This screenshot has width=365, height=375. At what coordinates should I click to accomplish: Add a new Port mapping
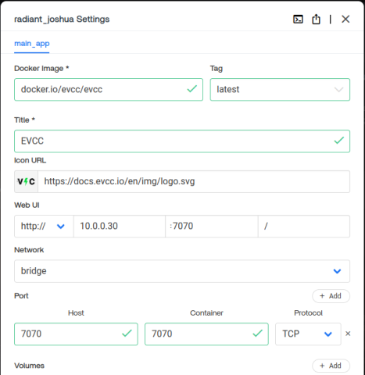coord(331,296)
